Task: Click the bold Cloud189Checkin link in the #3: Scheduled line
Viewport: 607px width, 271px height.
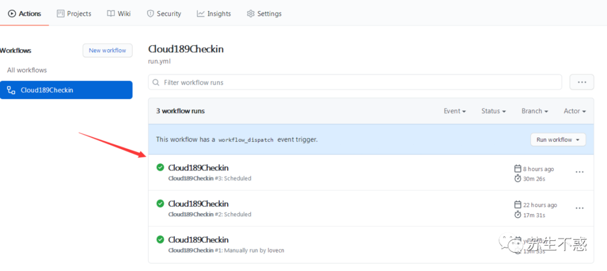Action: (x=191, y=178)
